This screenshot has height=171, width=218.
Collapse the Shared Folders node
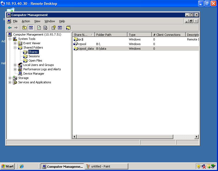[15, 47]
